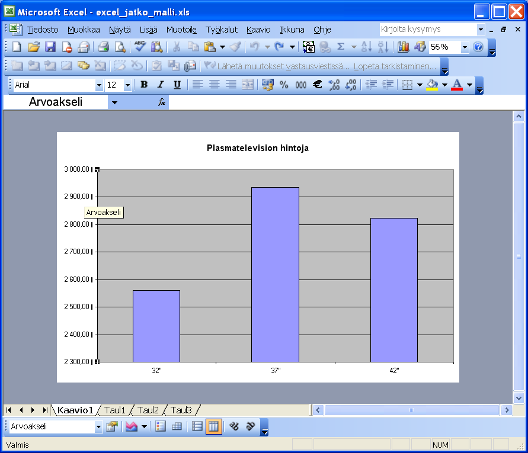Expand Chart Objects dropdown in Chart toolbar

(98, 427)
